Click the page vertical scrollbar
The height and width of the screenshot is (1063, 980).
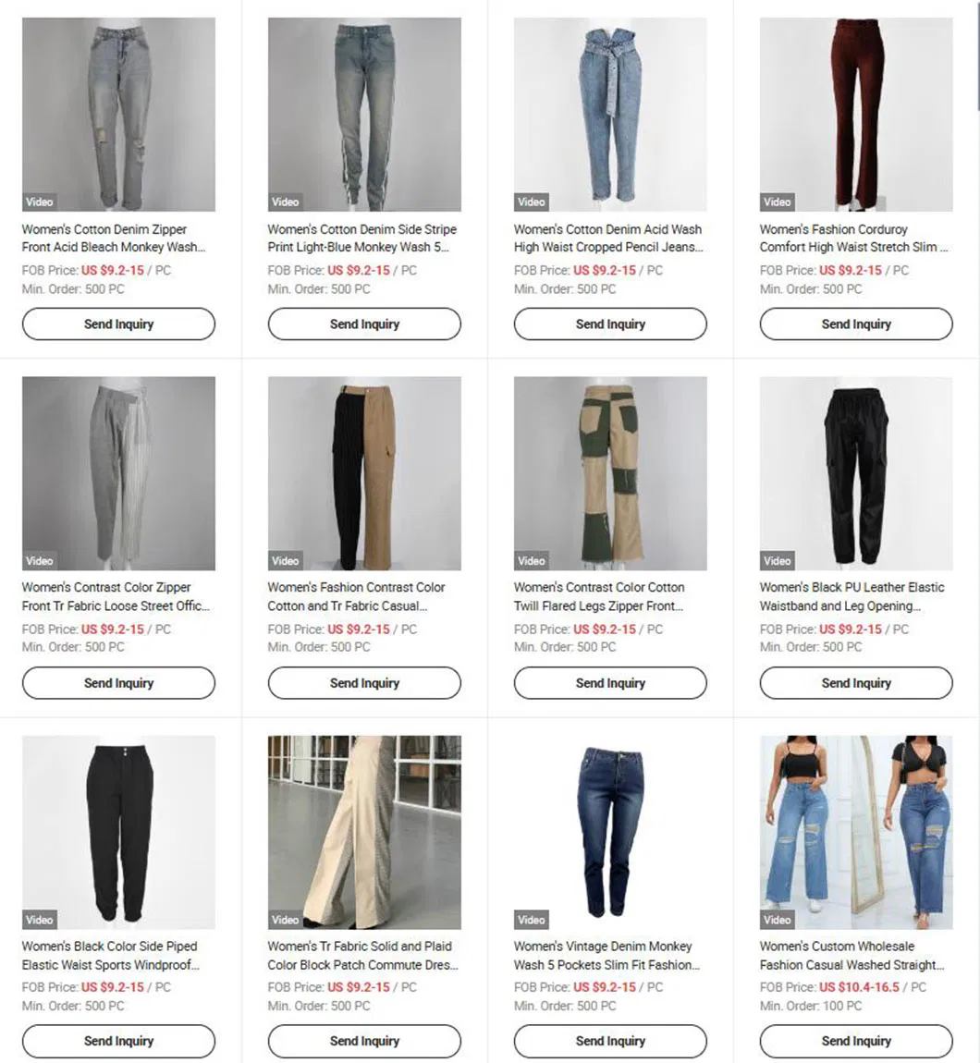point(977,55)
